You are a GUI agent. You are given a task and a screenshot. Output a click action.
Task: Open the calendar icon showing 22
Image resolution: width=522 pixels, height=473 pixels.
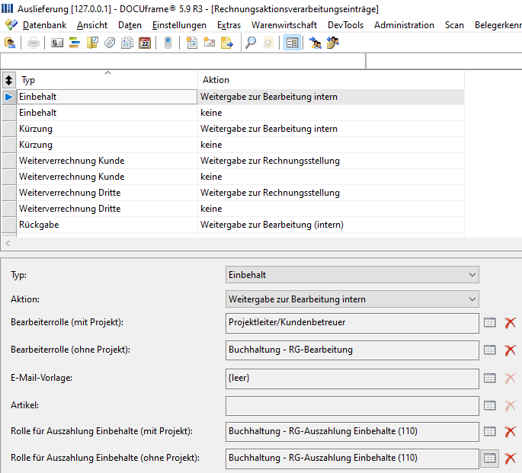(x=145, y=43)
